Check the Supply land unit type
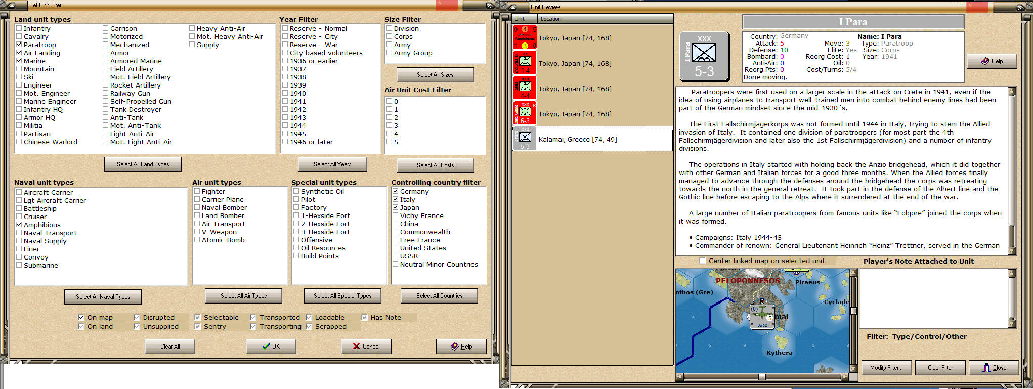Viewport: 1033px width, 389px height. coord(192,45)
